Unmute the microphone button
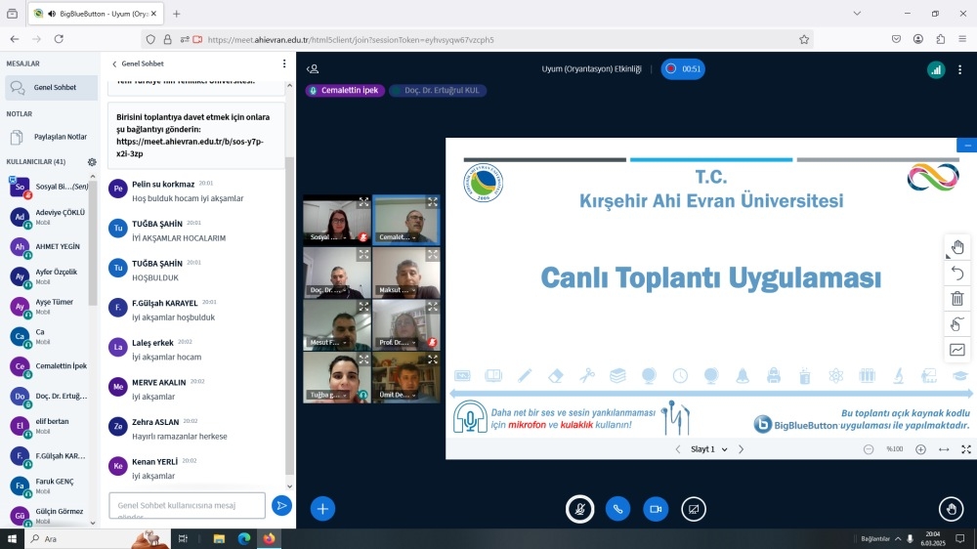This screenshot has height=549, width=977. click(579, 509)
